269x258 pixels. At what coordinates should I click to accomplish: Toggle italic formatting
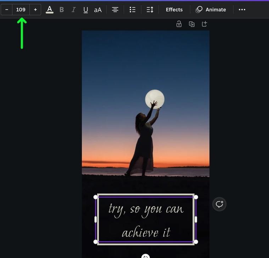73,10
